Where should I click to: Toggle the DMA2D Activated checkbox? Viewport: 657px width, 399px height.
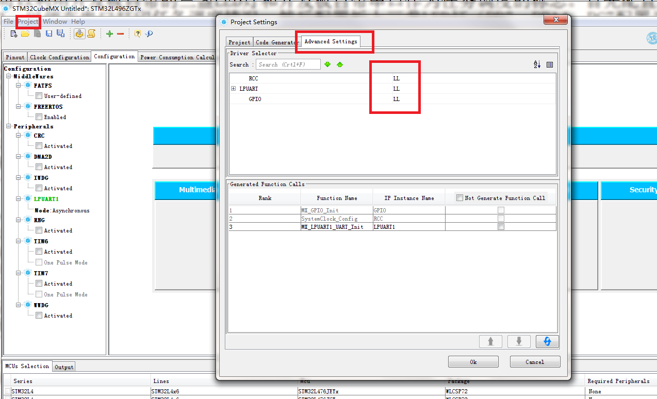tap(39, 167)
